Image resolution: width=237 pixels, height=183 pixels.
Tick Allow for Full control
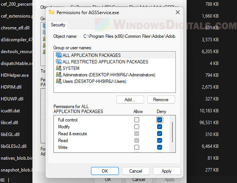(136, 120)
